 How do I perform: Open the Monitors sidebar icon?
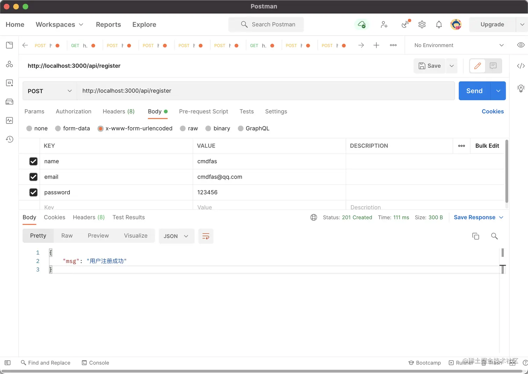click(9, 120)
